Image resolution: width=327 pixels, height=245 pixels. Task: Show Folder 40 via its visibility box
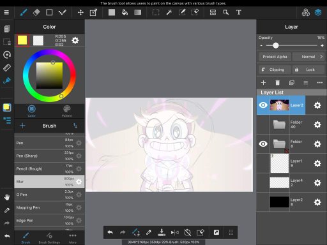(263, 124)
